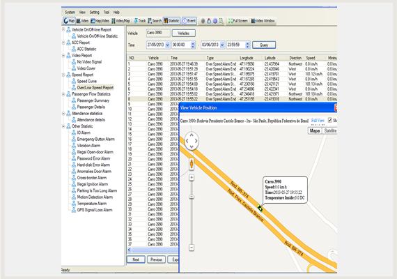This screenshot has height=279, width=397.
Task: Click the map pan control arrows
Action: click(x=192, y=141)
